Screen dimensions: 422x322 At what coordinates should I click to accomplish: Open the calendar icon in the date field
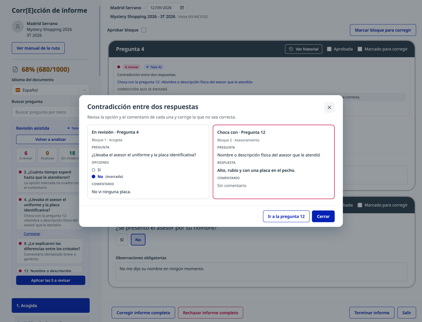pos(182,8)
